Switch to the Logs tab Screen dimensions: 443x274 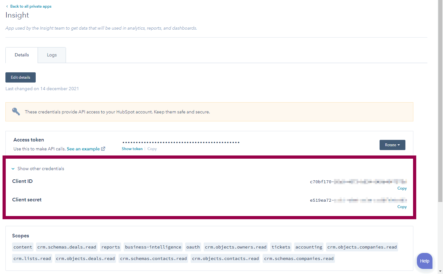52,55
